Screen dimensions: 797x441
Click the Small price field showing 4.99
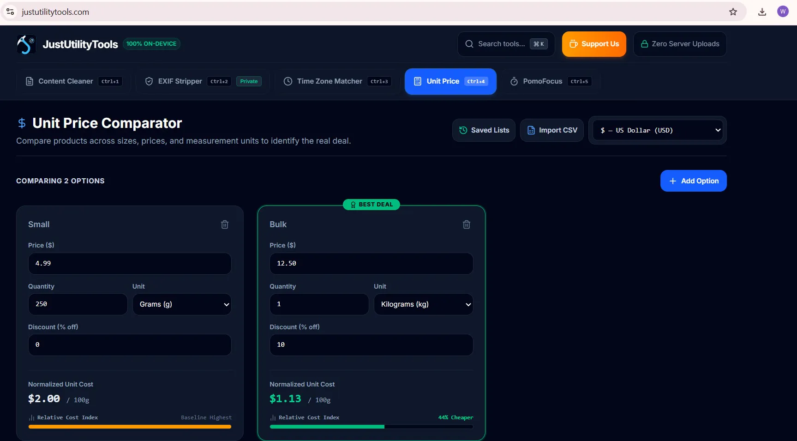(x=130, y=264)
